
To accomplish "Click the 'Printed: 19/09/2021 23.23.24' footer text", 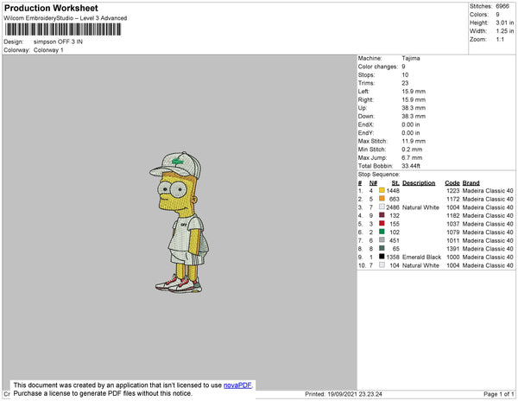I will [344, 394].
